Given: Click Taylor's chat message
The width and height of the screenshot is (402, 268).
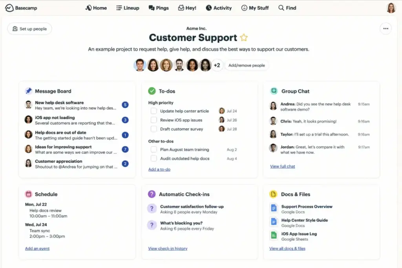Looking at the screenshot, I should pos(314,134).
